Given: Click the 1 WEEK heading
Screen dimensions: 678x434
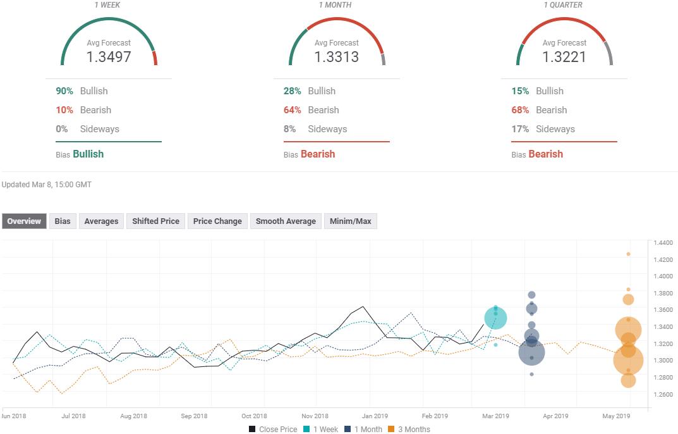Looking at the screenshot, I should [x=107, y=5].
